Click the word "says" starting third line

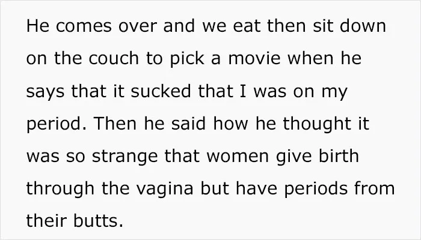pyautogui.click(x=45, y=92)
